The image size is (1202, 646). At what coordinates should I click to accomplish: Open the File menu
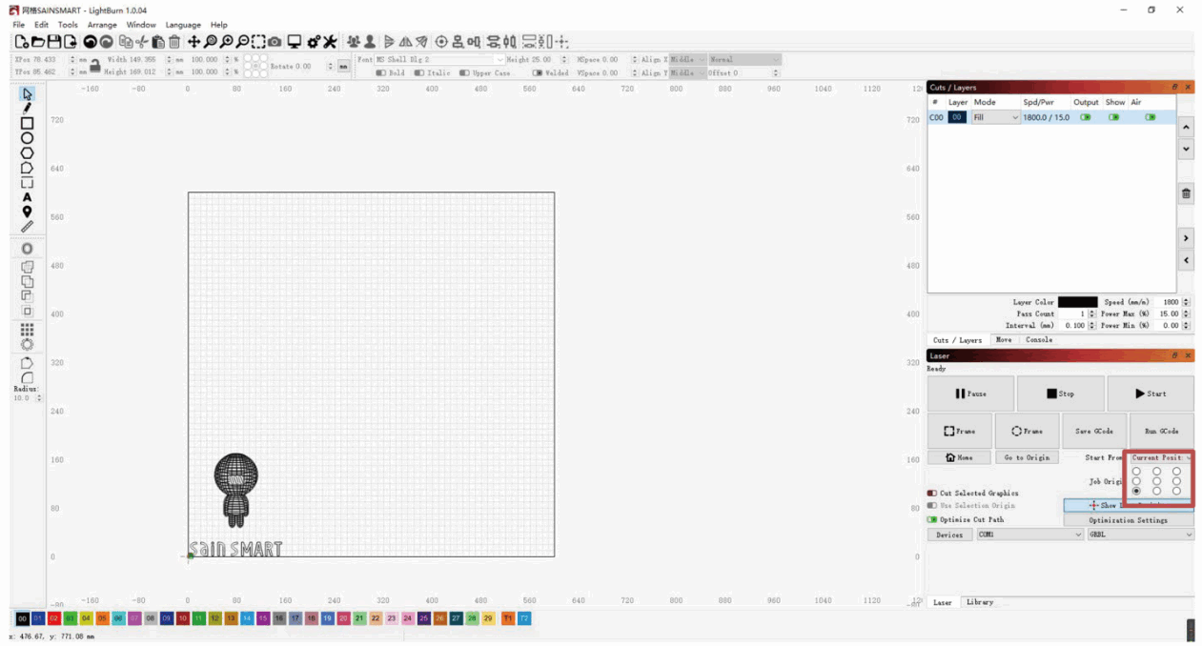(x=19, y=25)
